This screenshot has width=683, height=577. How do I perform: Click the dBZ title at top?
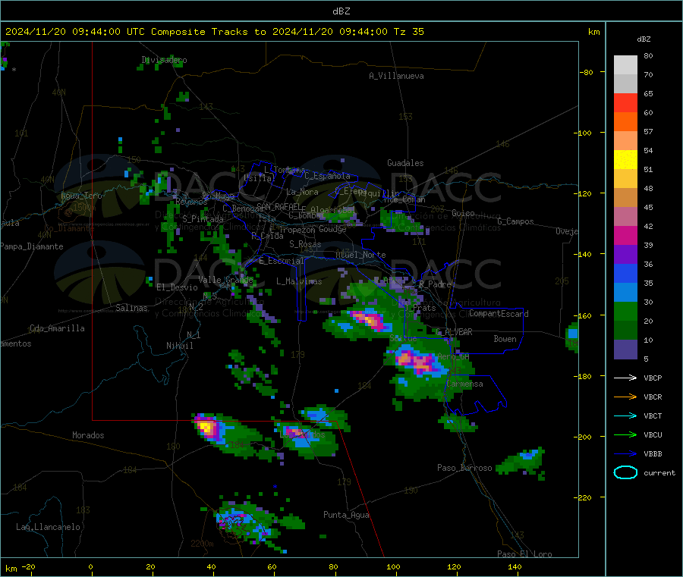click(x=341, y=11)
